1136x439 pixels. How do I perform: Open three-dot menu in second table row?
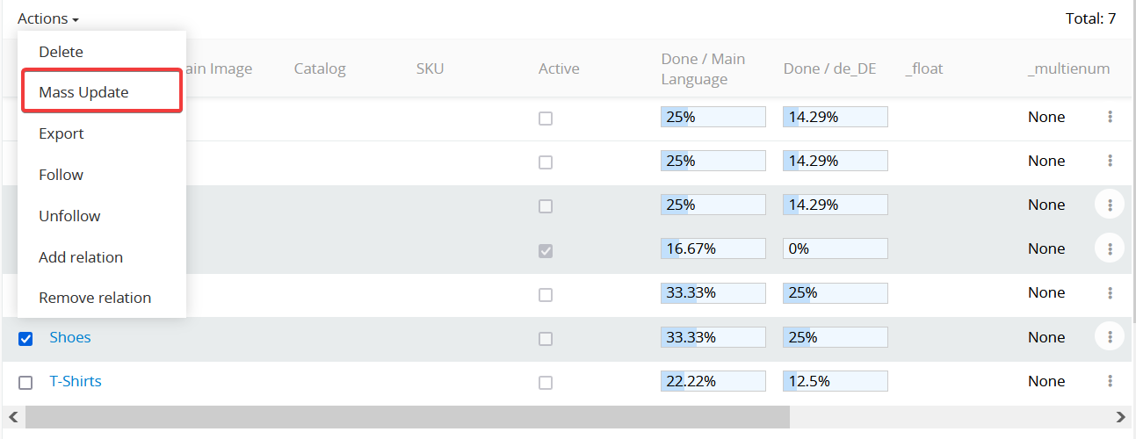coord(1110,161)
